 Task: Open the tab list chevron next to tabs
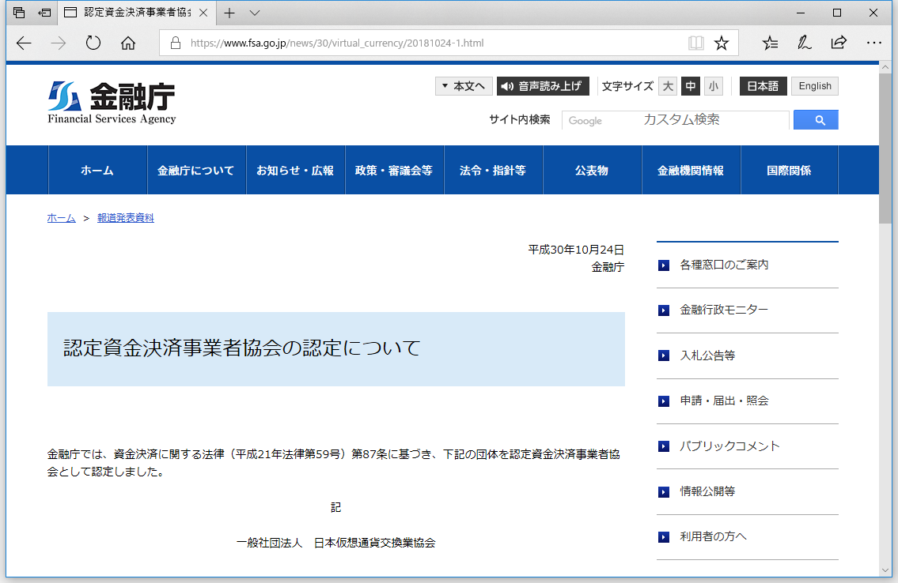tap(253, 13)
